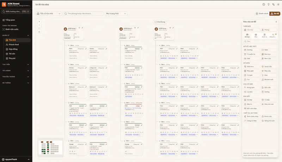Add new Phòng from panel
The image size is (282, 162).
[x=269, y=30]
